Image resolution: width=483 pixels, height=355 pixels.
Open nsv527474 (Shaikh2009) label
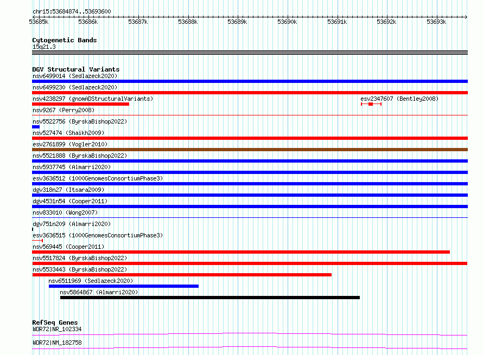point(68,133)
